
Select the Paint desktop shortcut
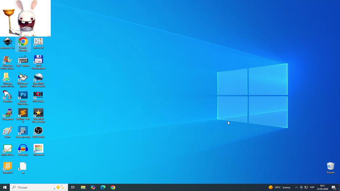pyautogui.click(x=7, y=132)
